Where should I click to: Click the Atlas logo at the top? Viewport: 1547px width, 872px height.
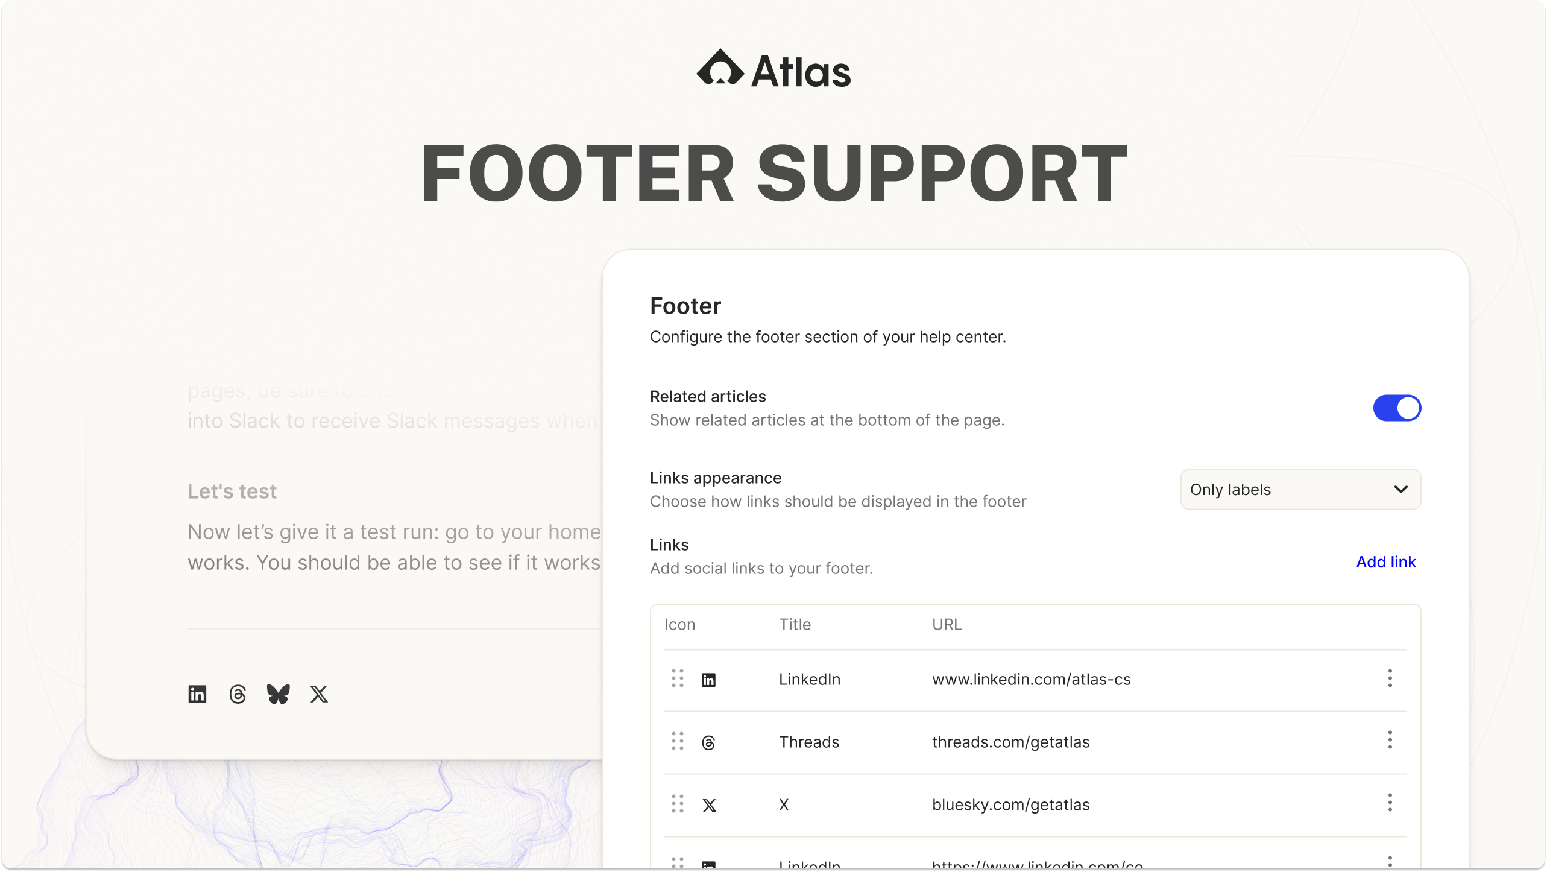(773, 69)
